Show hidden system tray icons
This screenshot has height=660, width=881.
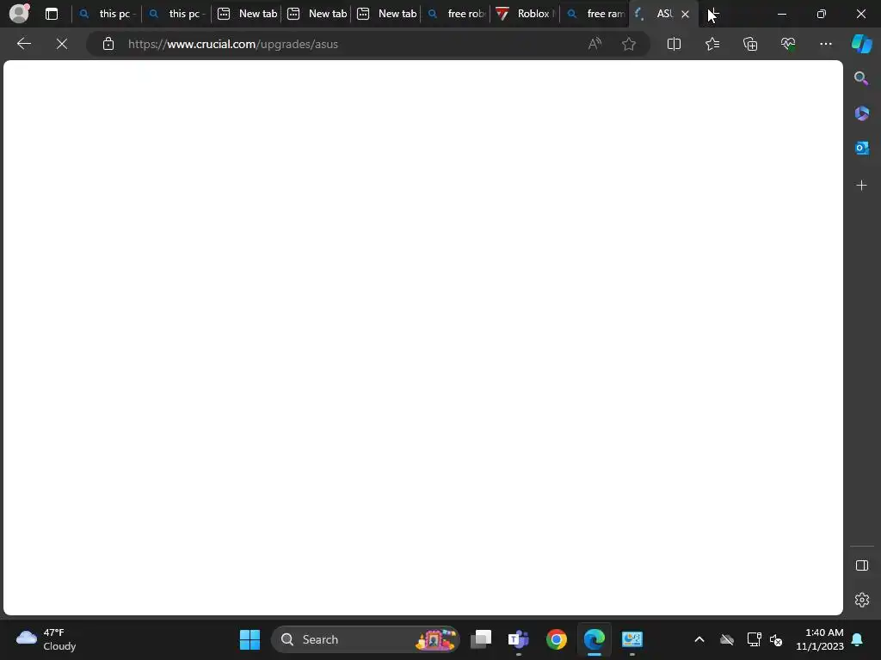699,639
